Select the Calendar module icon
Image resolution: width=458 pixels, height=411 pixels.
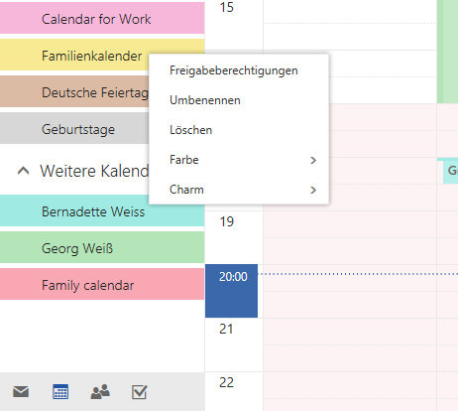coord(60,392)
